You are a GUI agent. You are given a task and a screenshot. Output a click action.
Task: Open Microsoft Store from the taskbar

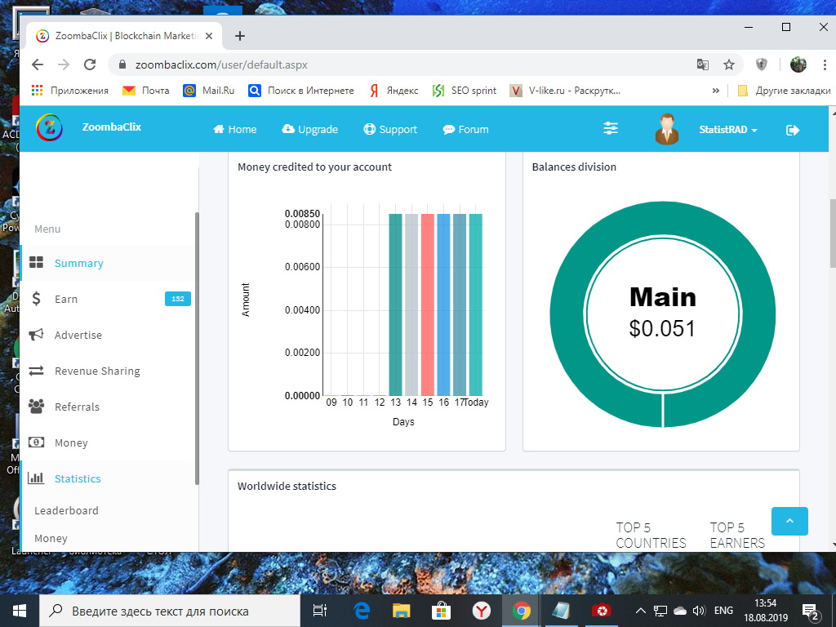[x=442, y=611]
